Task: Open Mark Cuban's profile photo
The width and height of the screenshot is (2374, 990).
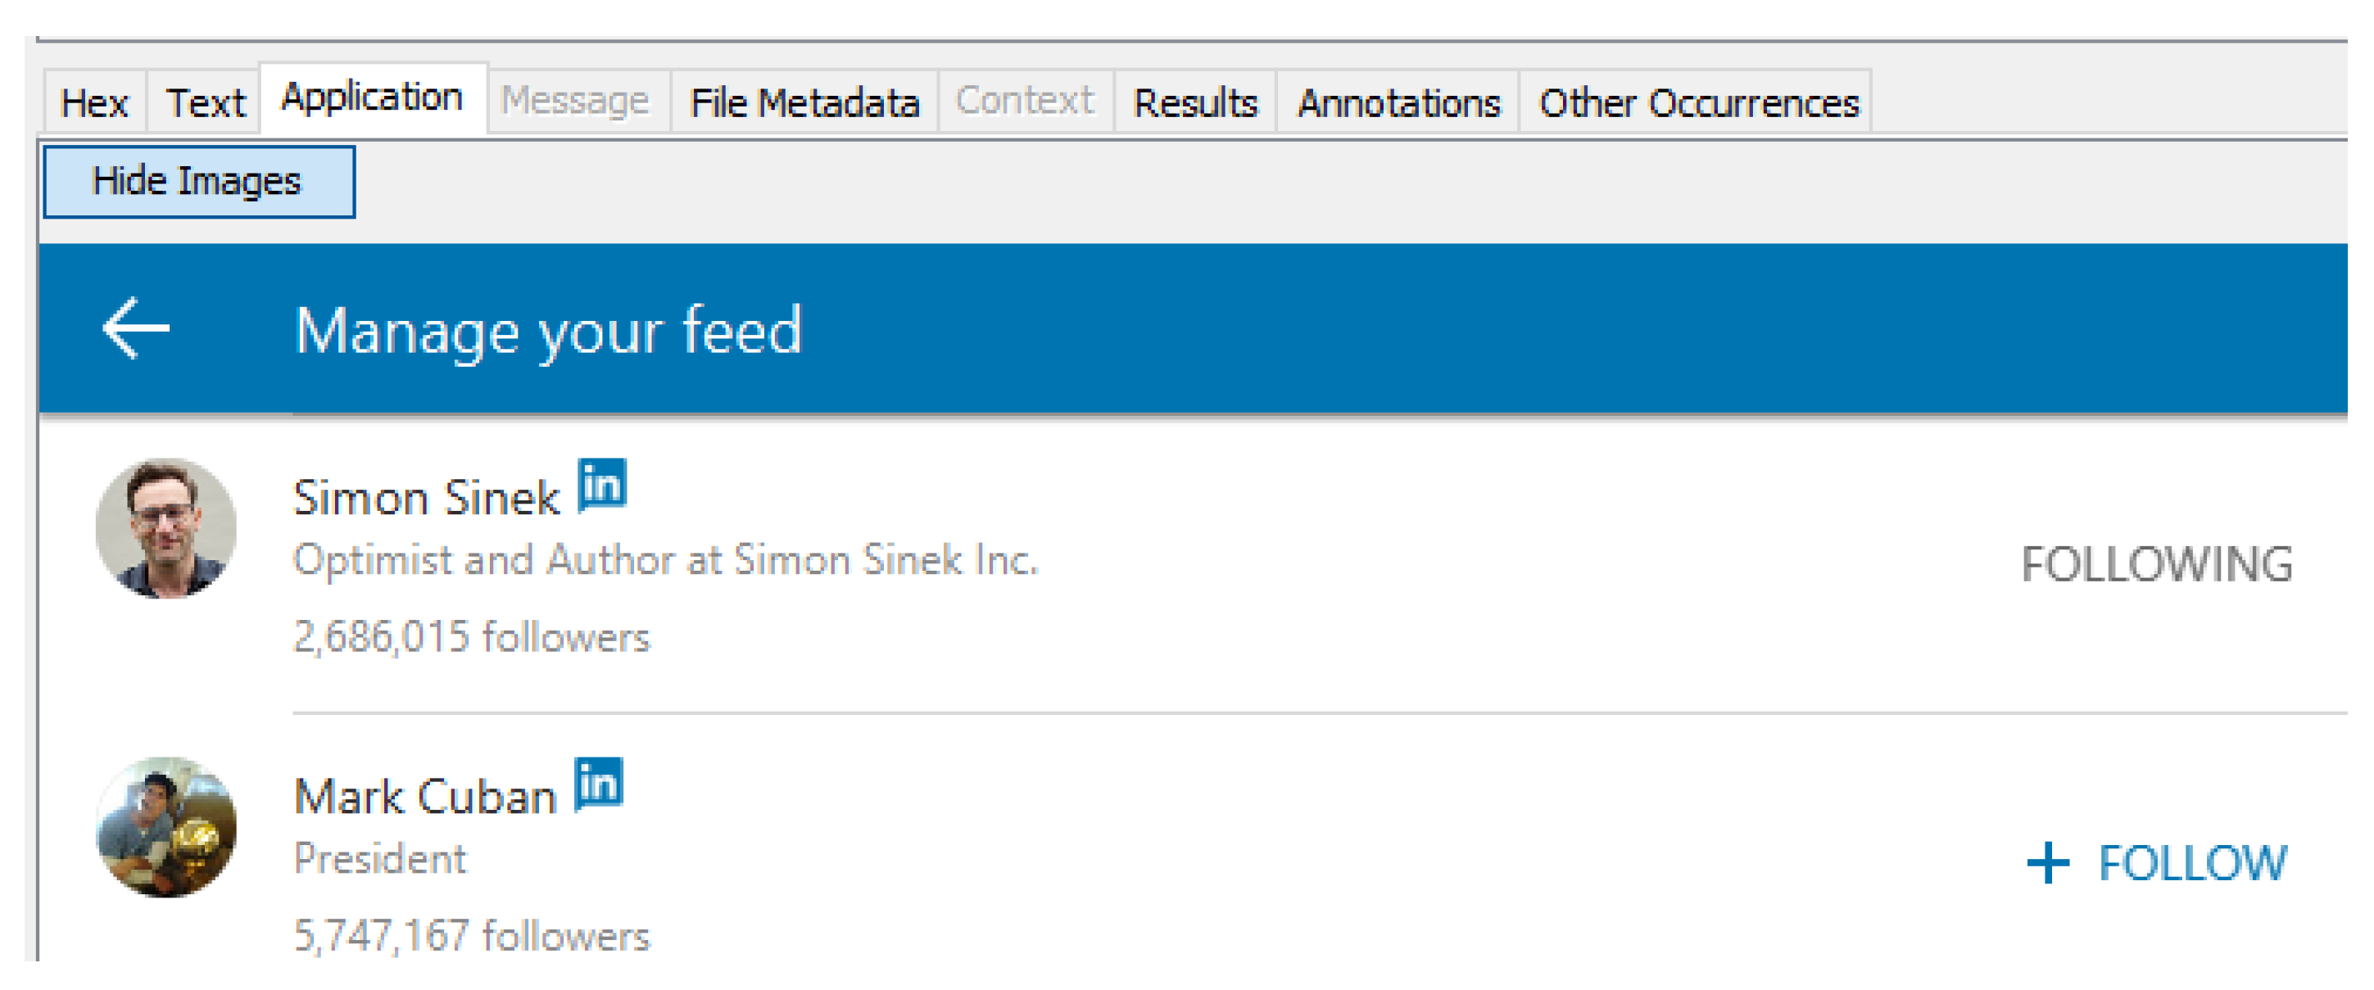Action: [x=165, y=826]
